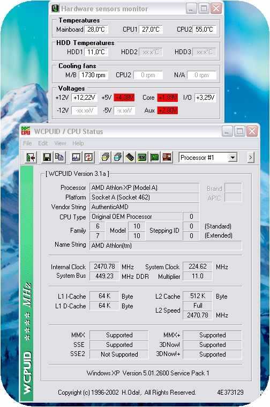
Task: Click the red circuit board icon
Action: [167, 157]
